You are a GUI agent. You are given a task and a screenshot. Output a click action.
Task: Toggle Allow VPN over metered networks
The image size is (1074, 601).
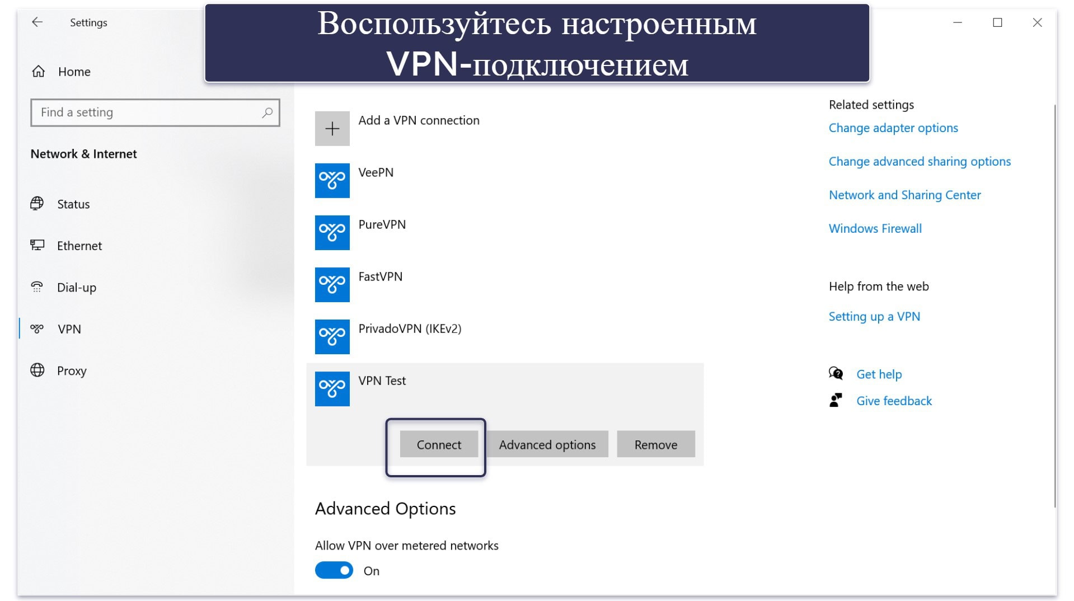334,570
